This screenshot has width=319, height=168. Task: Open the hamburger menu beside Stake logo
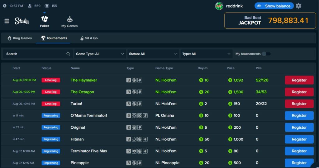pyautogui.click(x=7, y=21)
